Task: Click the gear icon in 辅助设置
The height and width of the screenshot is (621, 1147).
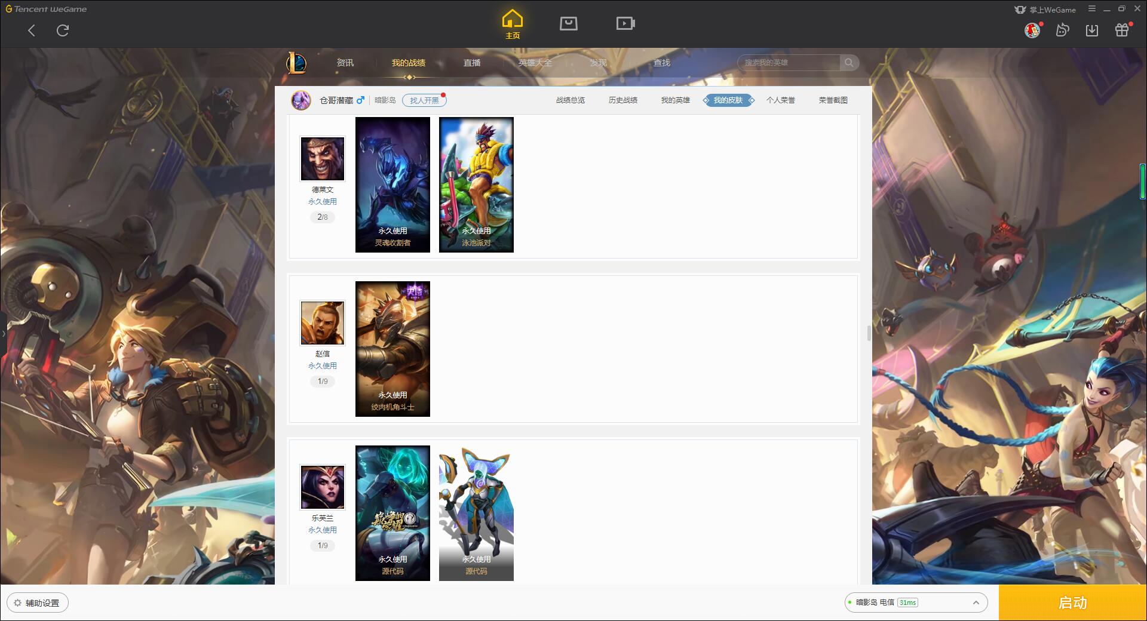Action: 17,603
